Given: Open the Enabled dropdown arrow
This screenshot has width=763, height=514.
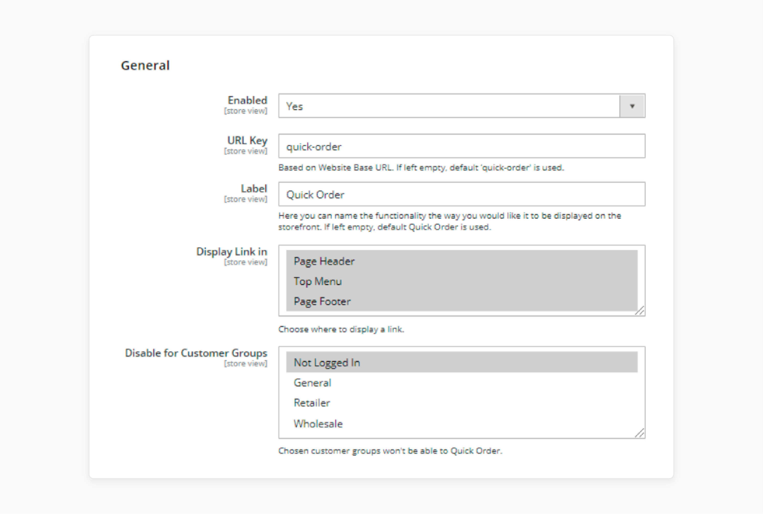Looking at the screenshot, I should [632, 106].
